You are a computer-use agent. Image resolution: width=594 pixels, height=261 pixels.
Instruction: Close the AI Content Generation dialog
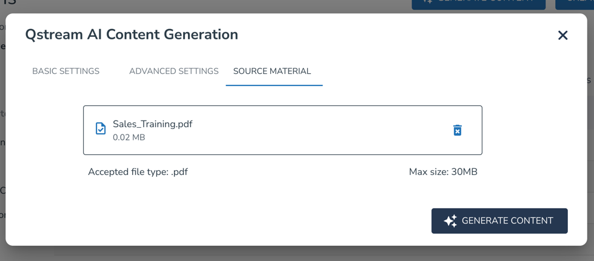[562, 35]
